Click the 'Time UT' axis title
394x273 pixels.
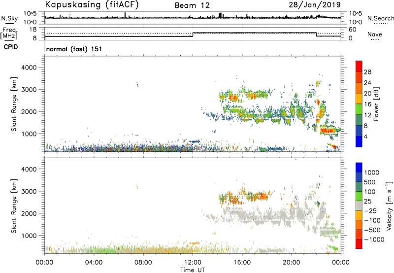tap(193, 270)
